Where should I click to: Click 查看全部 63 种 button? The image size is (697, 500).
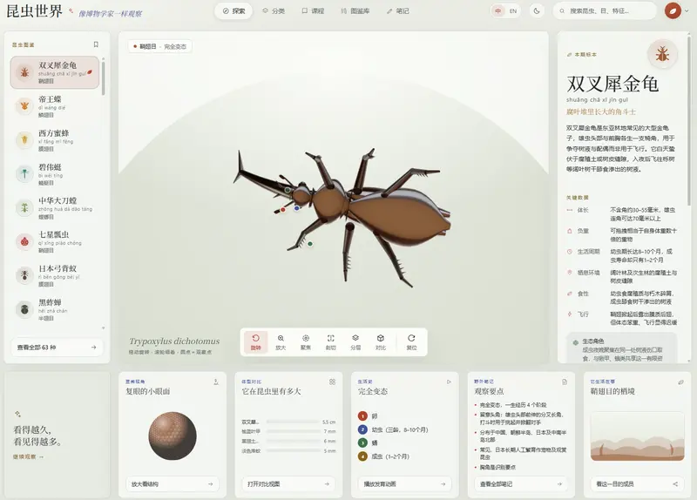click(57, 347)
